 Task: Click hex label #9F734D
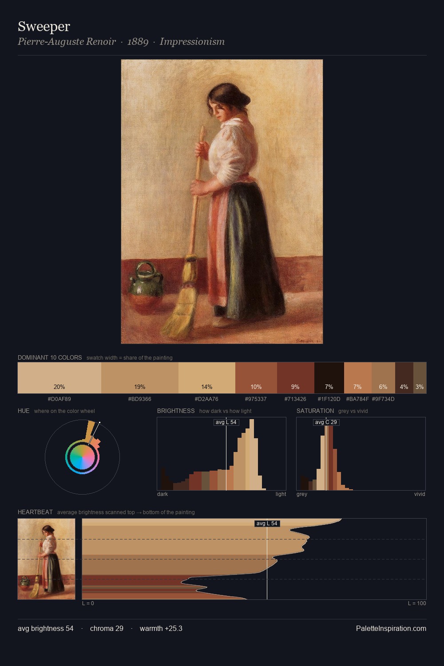383,399
